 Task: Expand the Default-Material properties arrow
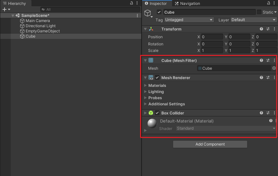(x=145, y=130)
